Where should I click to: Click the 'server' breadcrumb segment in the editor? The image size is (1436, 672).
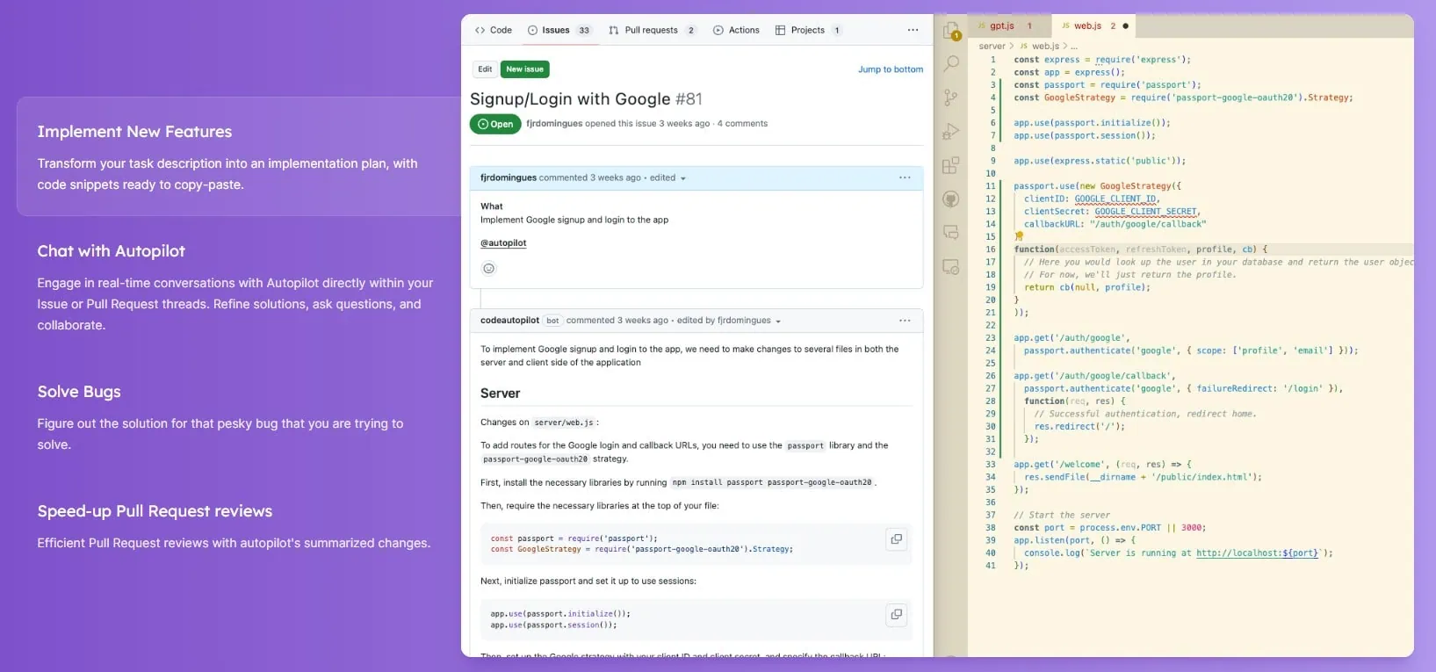(992, 47)
